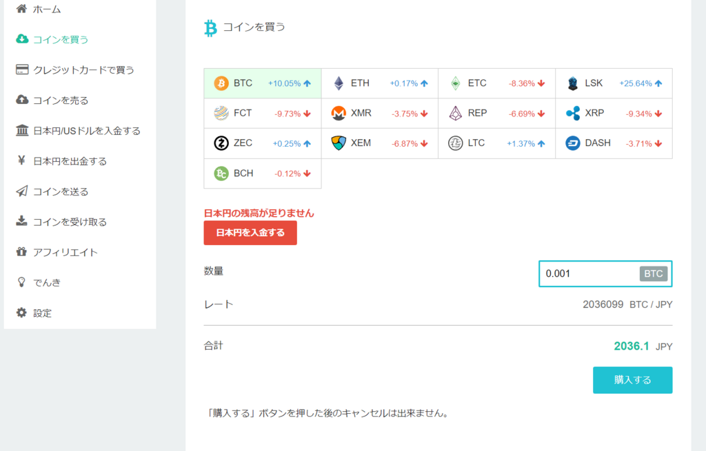The image size is (706, 451).
Task: Click the download tray icon for コインを受け取る
Action: (21, 221)
